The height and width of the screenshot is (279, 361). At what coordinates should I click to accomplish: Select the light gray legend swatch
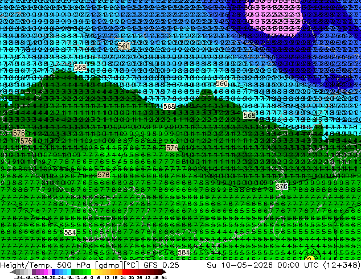tap(30, 272)
